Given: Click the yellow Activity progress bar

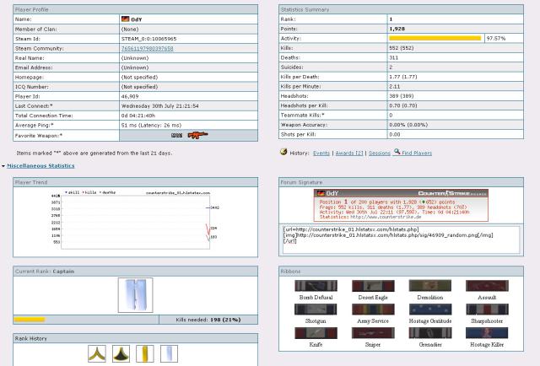Looking at the screenshot, I should [x=435, y=38].
